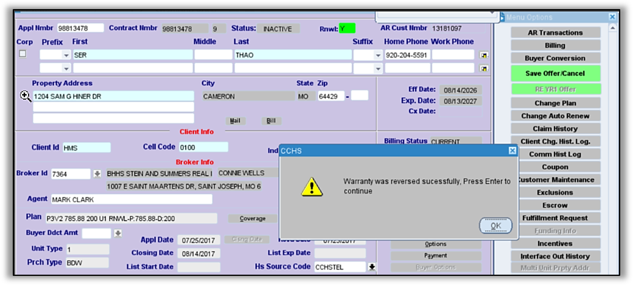
Task: Click the Client Id field showing HMS
Action: click(x=86, y=148)
